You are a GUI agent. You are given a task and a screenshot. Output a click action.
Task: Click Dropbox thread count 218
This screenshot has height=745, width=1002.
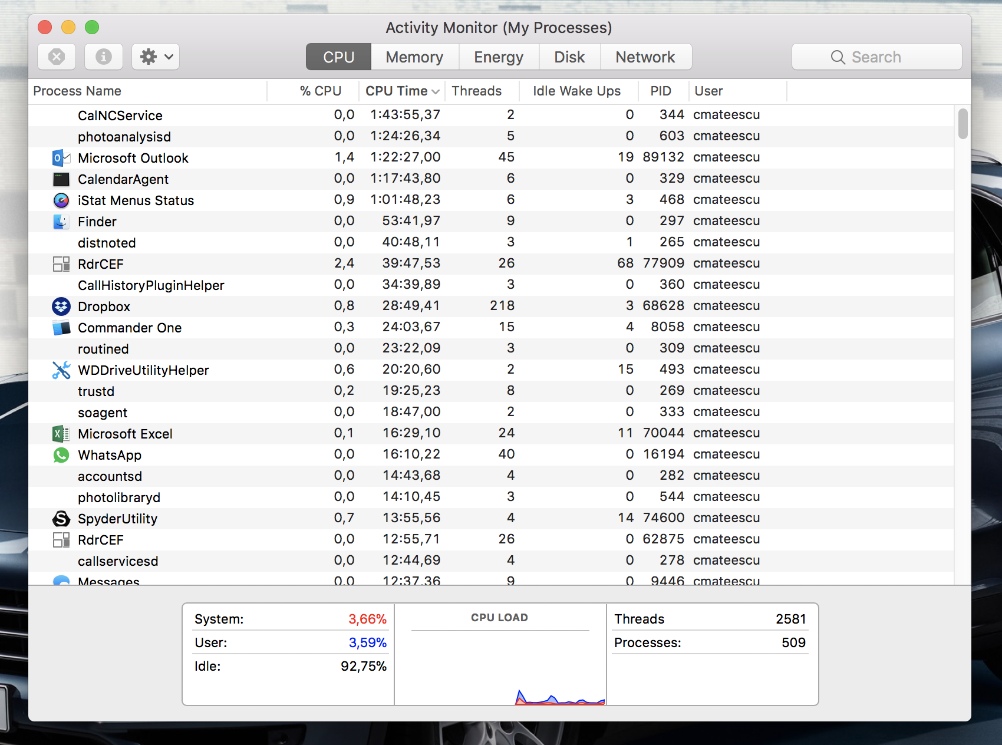(502, 306)
